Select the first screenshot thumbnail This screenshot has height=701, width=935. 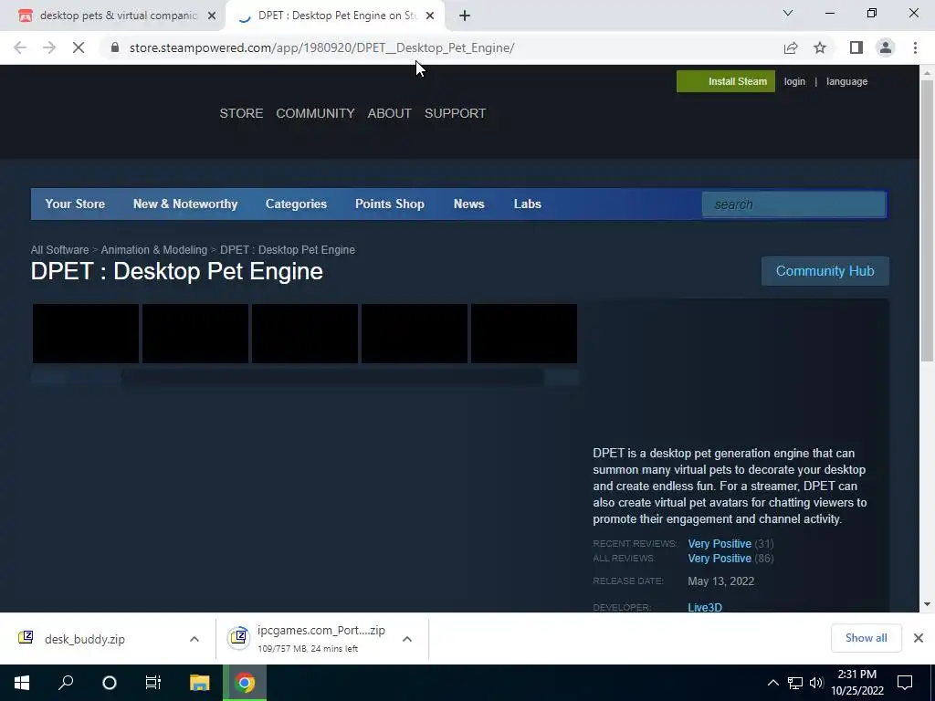86,333
